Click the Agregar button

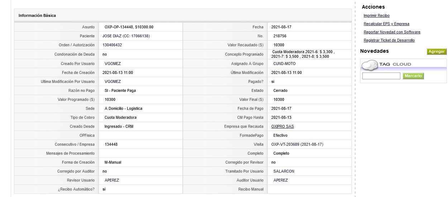437,52
